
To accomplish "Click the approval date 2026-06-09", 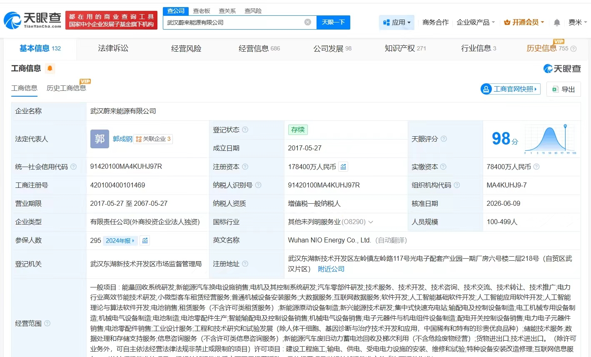I will coord(504,204).
